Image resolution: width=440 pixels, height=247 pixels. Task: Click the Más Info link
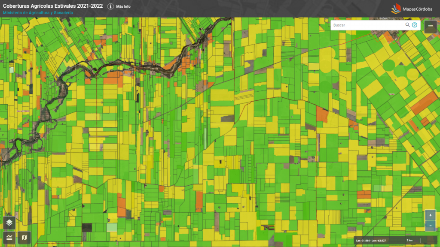pos(123,6)
